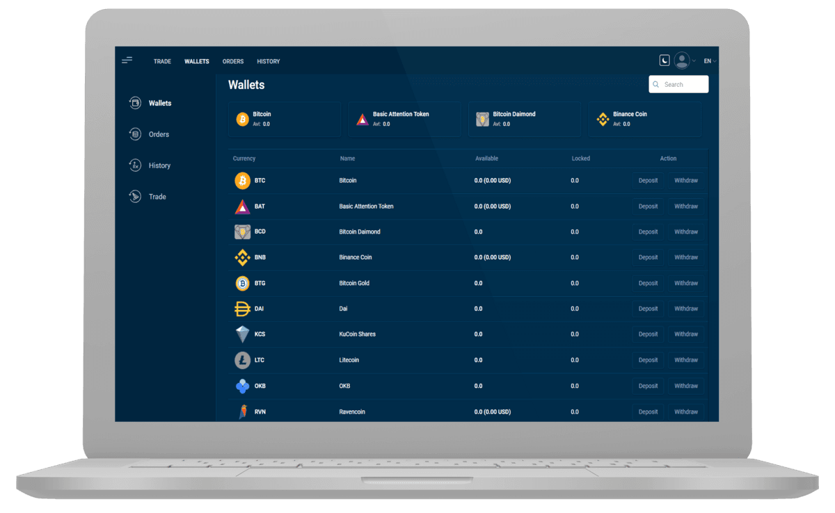Select the 'Litecoin' name cell
Screen dimensions: 835x513
point(349,360)
